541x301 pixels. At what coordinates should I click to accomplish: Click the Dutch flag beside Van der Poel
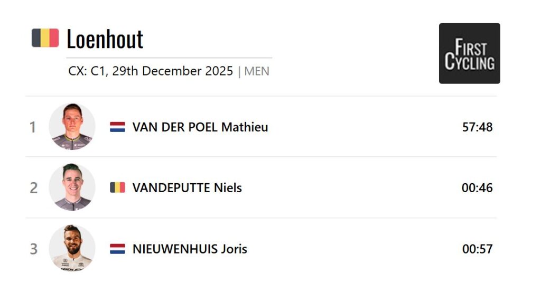(x=117, y=127)
